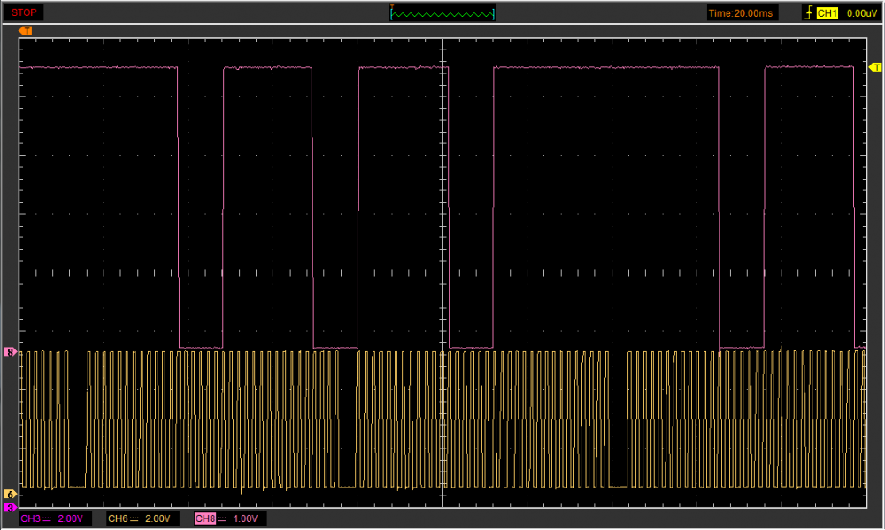This screenshot has height=530, width=885.
Task: Click the graticule center crosshair intersection
Action: point(442,273)
